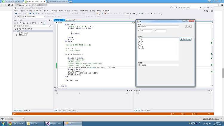224x126 pixels.
Task: Navigate backward with the circular back arrow
Action: coord(16,13)
